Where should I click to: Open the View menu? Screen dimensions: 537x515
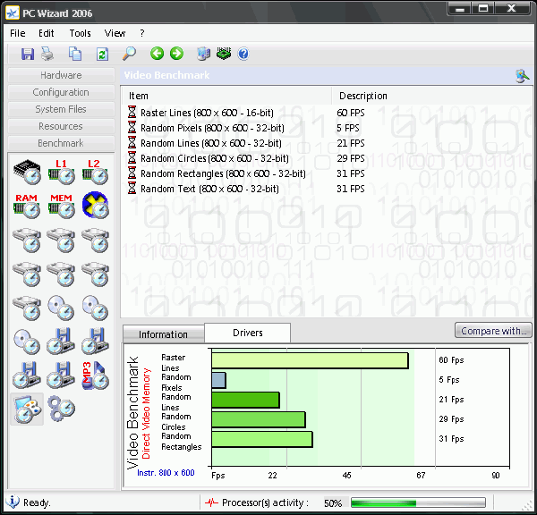[x=115, y=33]
